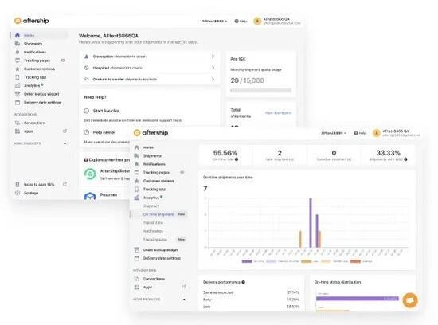
Task: Click the AfterShip Returns logo icon
Action: click(x=90, y=174)
